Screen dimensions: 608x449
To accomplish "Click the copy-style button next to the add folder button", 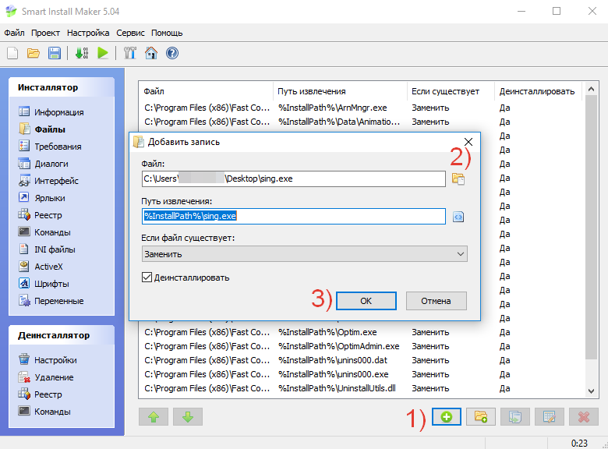I will [515, 417].
